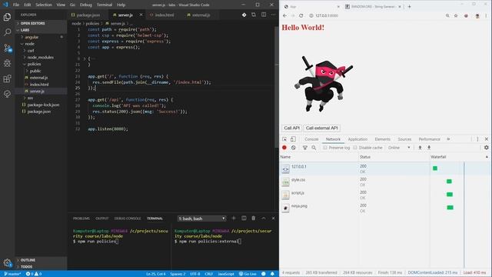Click the master branch in the status bar

point(12,274)
